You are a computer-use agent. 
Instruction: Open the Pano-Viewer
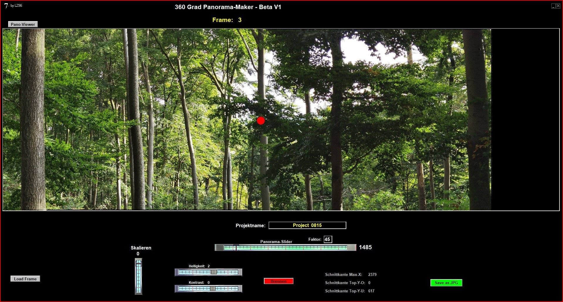click(x=23, y=24)
